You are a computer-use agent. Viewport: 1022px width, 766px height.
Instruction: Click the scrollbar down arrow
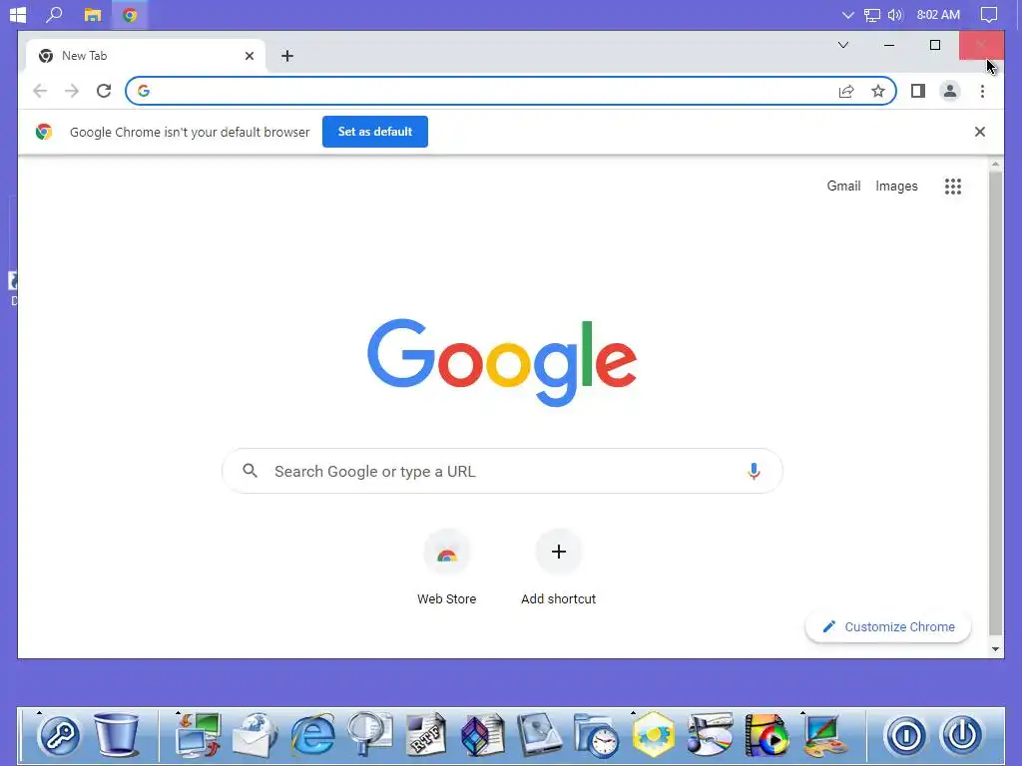coord(995,648)
